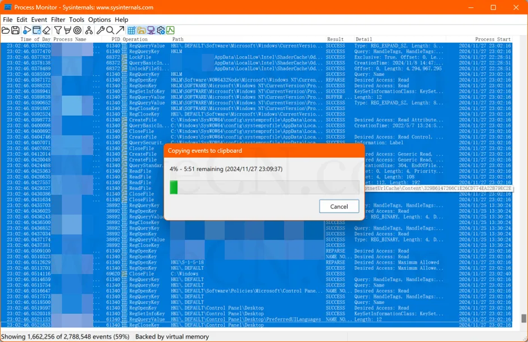Screen dimensions: 528x342
Task: Click the Process Name column header
Action: [70, 39]
